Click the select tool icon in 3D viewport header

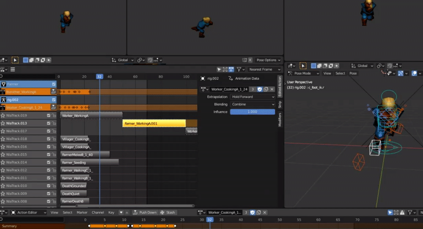[303, 66]
